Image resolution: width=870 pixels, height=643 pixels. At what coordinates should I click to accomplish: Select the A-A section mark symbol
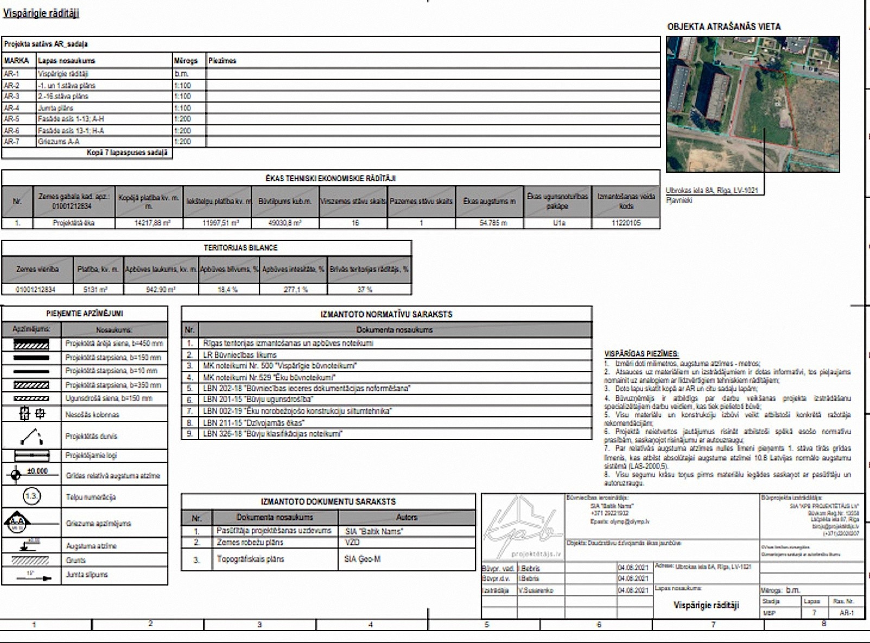(x=16, y=523)
